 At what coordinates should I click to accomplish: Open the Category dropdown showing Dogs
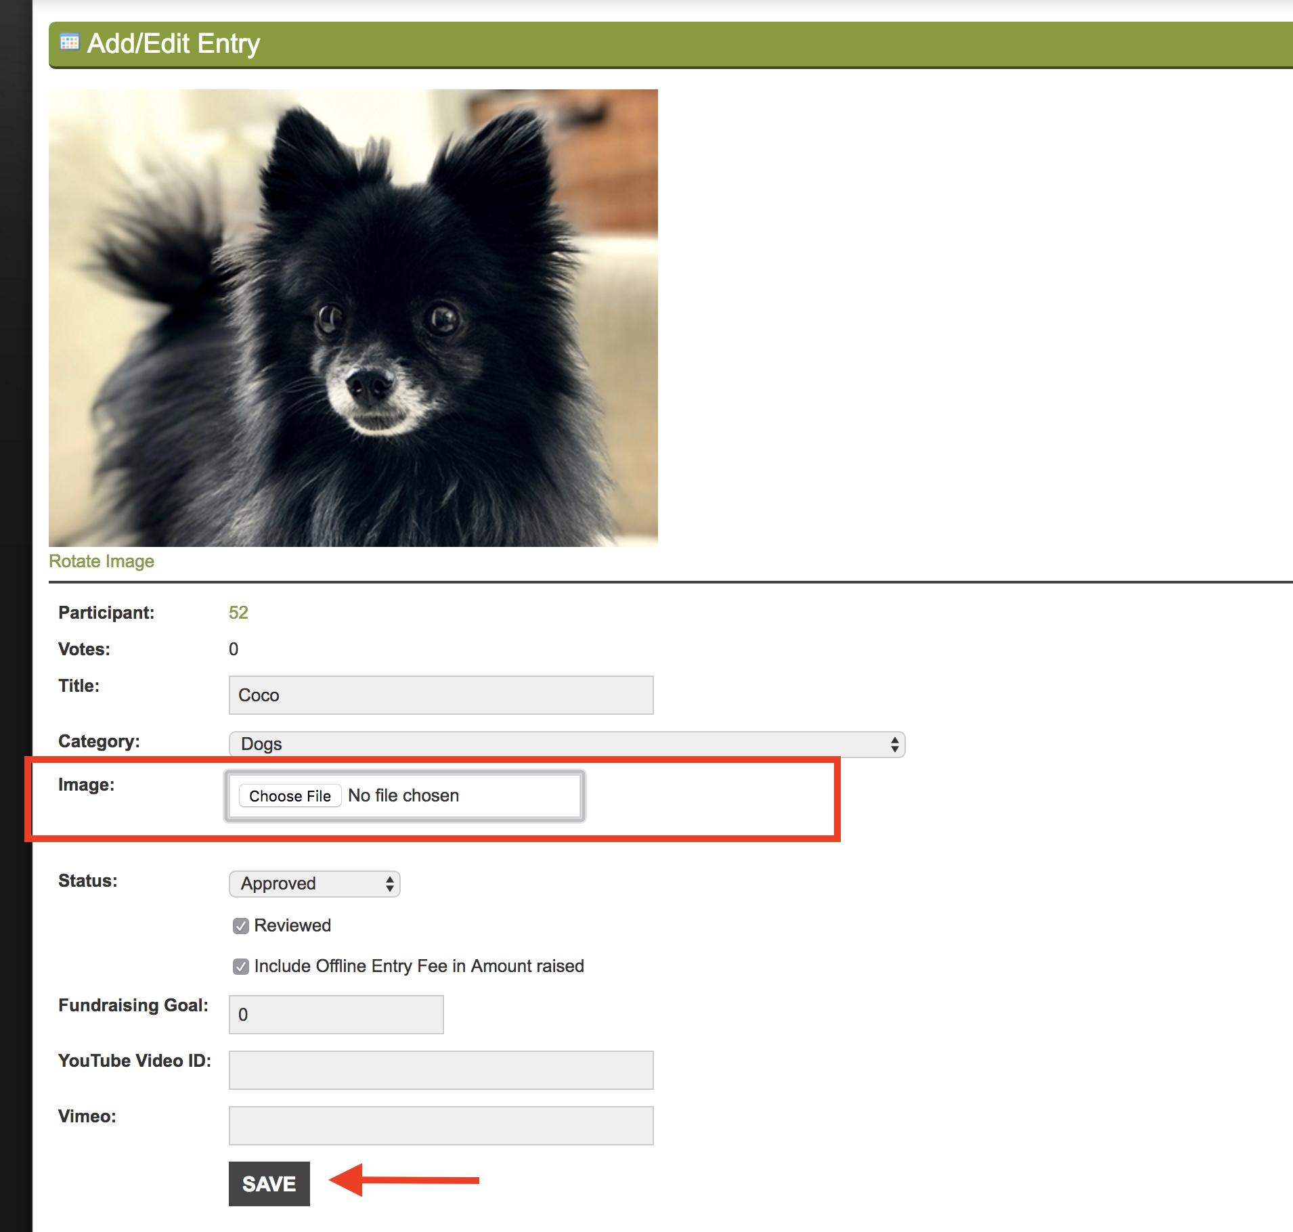[567, 744]
